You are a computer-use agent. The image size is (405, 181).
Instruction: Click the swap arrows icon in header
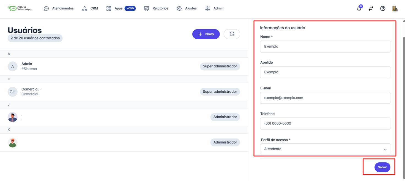coord(371,9)
